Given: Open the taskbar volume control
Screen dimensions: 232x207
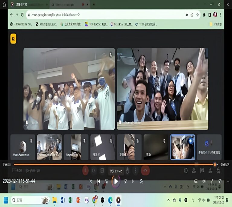Looking at the screenshot, I should (x=204, y=200).
